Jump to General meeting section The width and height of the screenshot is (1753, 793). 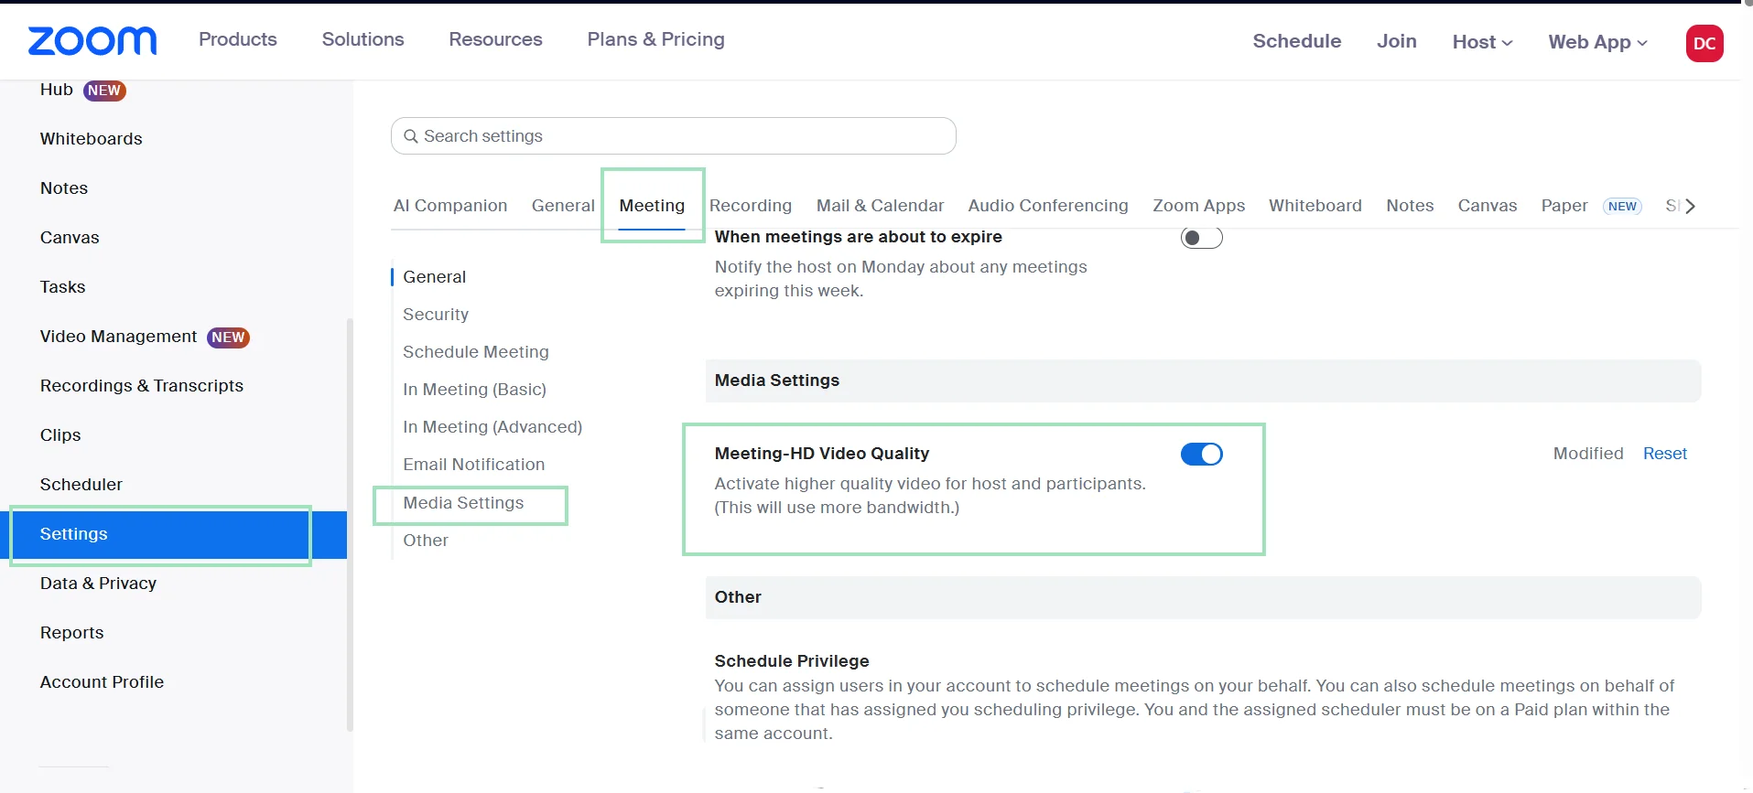point(435,277)
